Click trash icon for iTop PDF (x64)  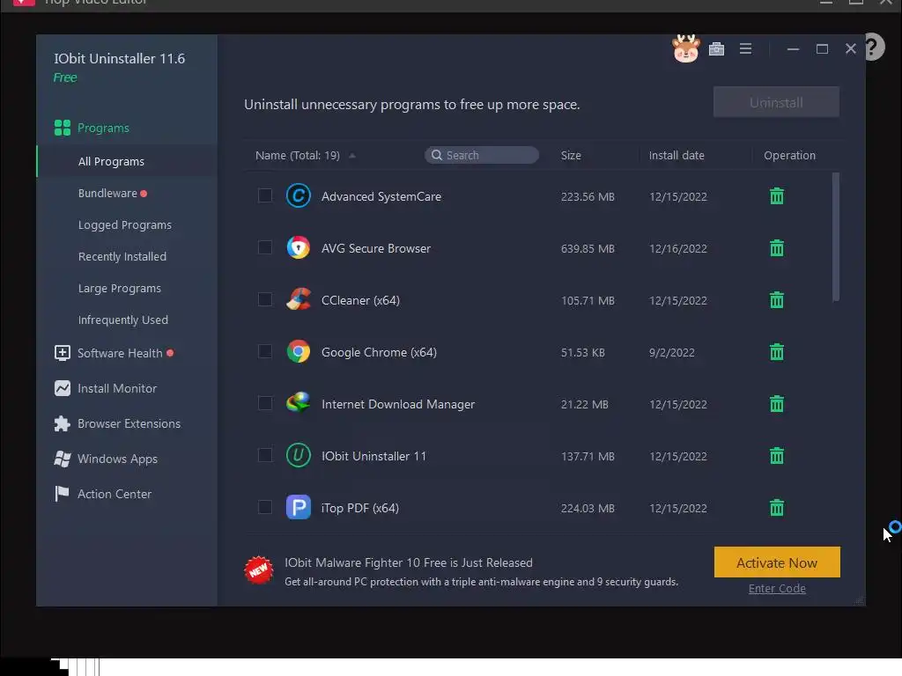pos(777,508)
